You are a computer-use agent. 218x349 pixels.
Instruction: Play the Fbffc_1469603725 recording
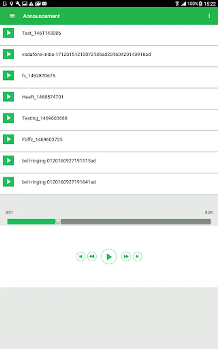(9, 139)
